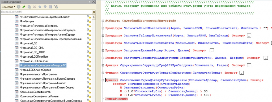
Task: Select the ФункциональностьПрограммыКлиент module
Action: pos(43,83)
